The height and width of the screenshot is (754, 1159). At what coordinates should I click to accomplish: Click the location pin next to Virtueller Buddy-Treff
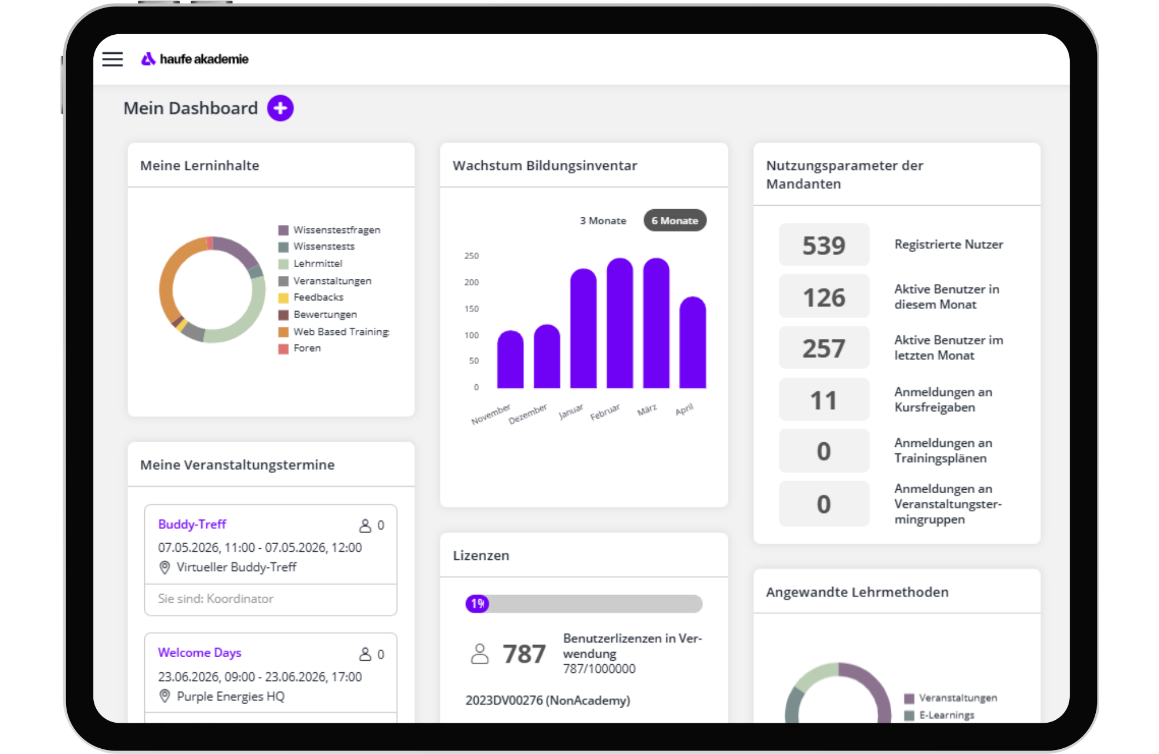(165, 567)
